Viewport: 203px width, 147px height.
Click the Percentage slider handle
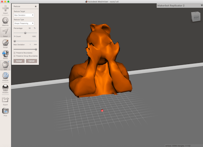(25, 33)
